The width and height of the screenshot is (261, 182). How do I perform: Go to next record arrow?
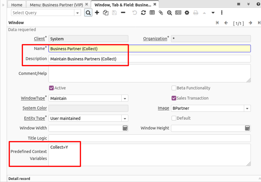[250, 23]
